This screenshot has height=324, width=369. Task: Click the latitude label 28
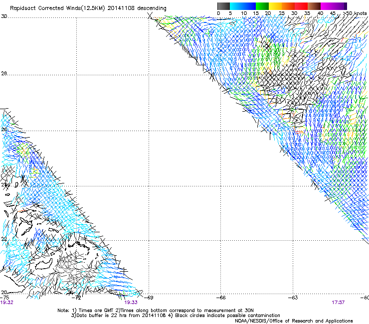point(4,73)
